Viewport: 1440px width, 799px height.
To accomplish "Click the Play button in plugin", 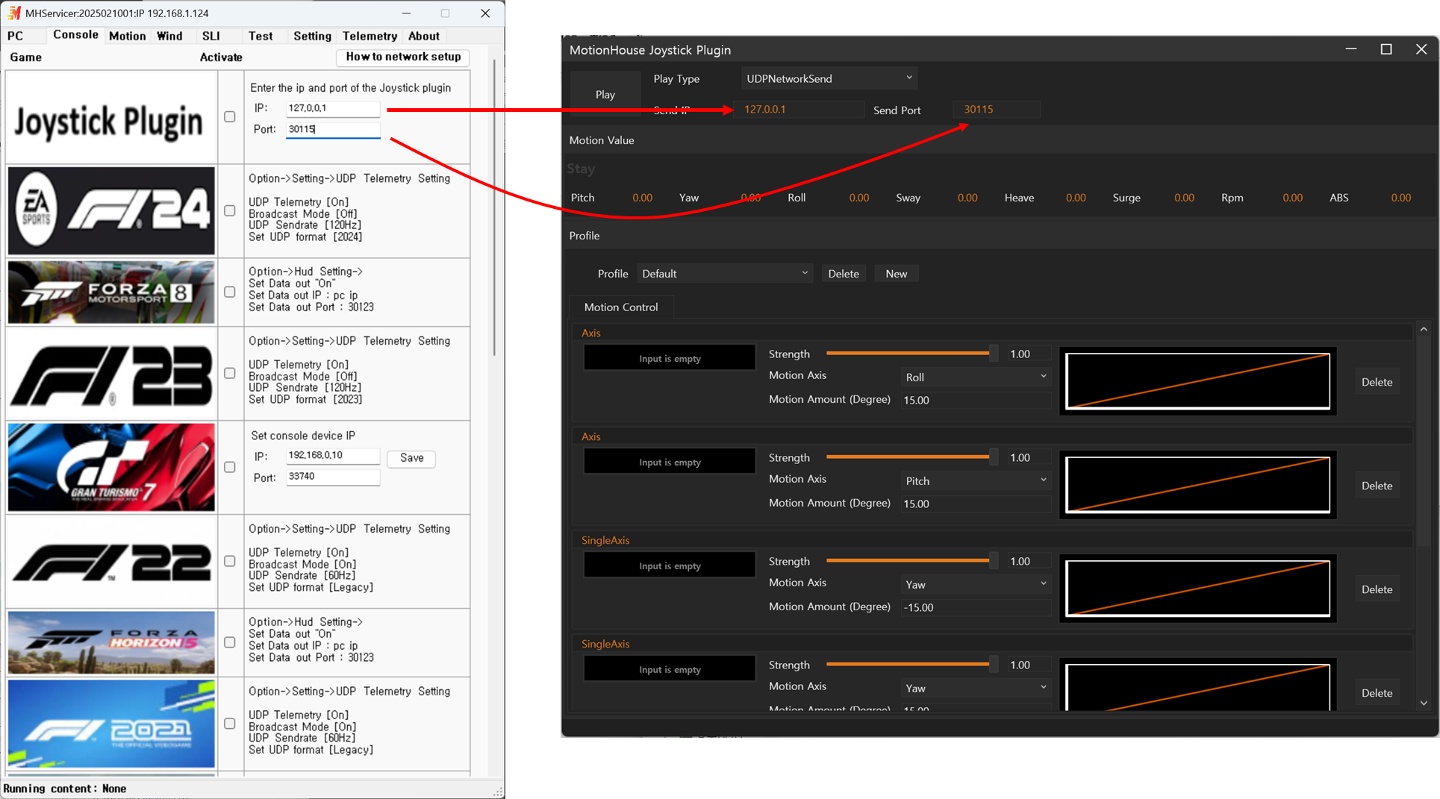I will (x=605, y=95).
